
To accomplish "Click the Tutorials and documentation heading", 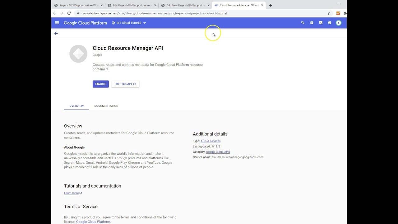I will click(93, 186).
